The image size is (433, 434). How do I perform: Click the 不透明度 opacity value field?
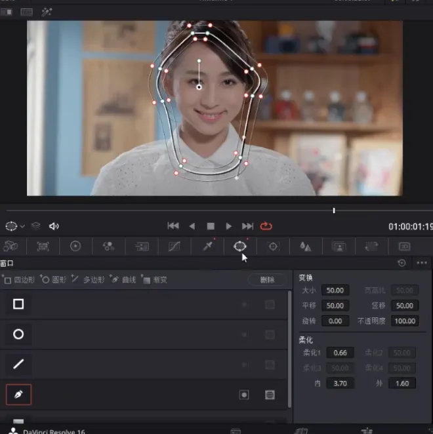(x=405, y=321)
